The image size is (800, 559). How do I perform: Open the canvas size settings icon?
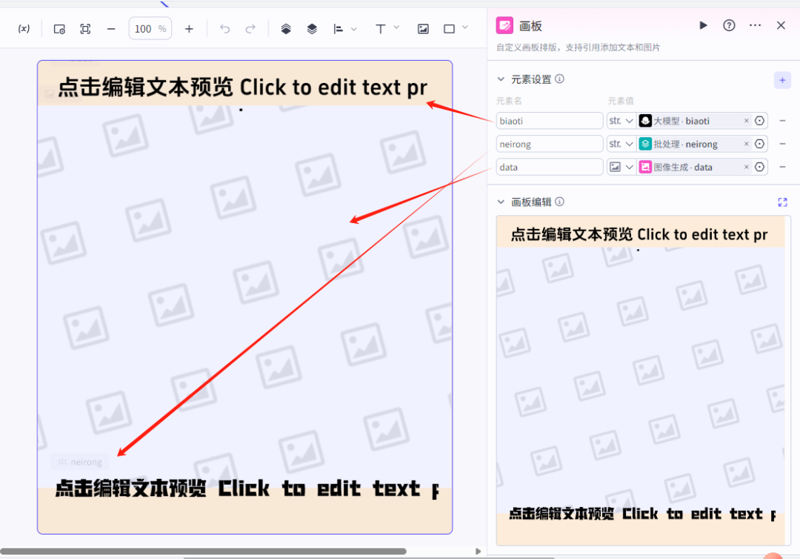pos(60,29)
